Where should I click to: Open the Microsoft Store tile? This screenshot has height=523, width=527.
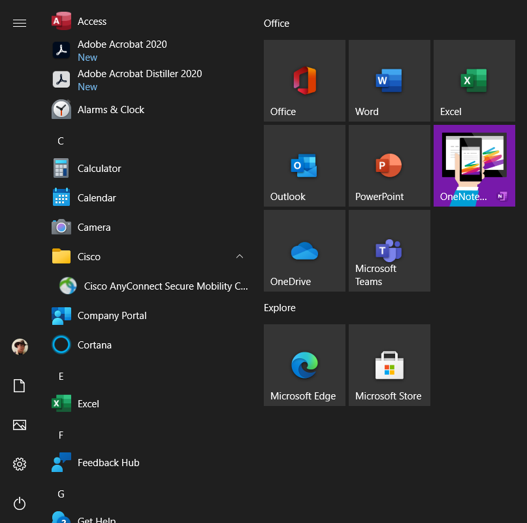(389, 365)
